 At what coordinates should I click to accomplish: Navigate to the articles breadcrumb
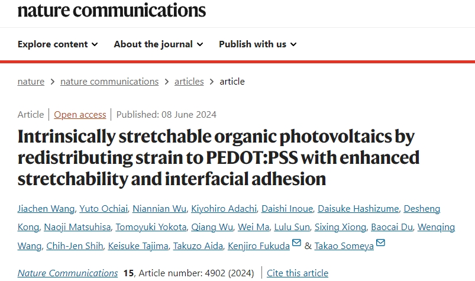tap(189, 82)
